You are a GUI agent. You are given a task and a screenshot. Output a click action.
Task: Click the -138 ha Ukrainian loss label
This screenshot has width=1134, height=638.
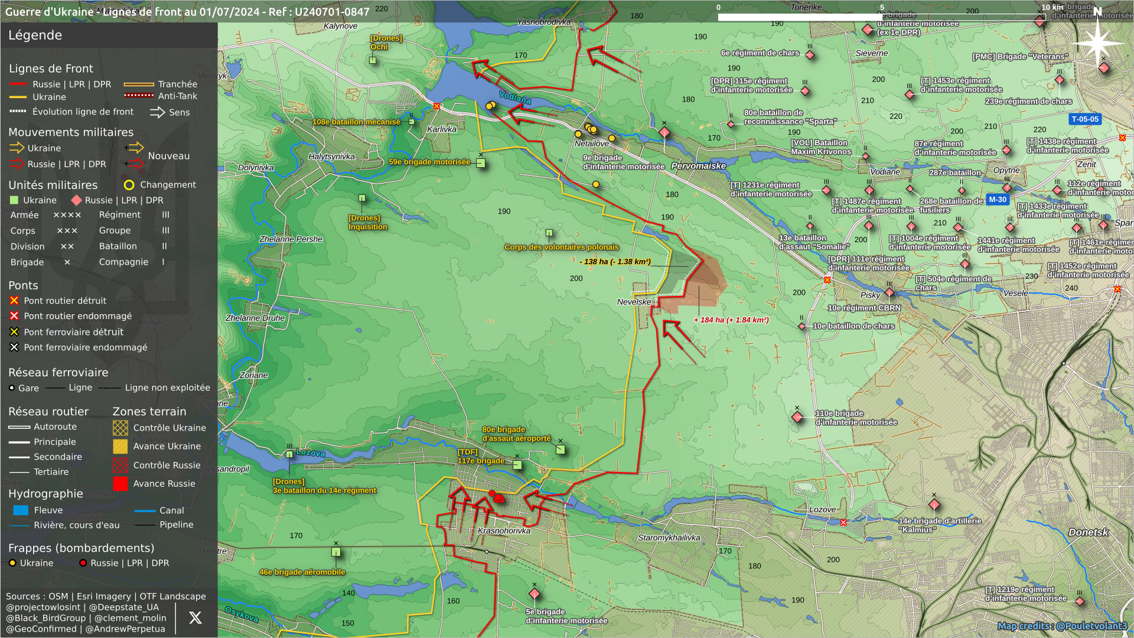(x=614, y=262)
